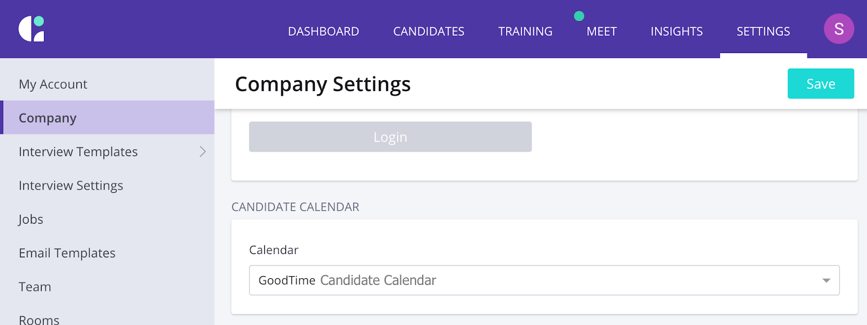Go to the Dashboard tab
Viewport: 867px width, 325px height.
pos(323,31)
